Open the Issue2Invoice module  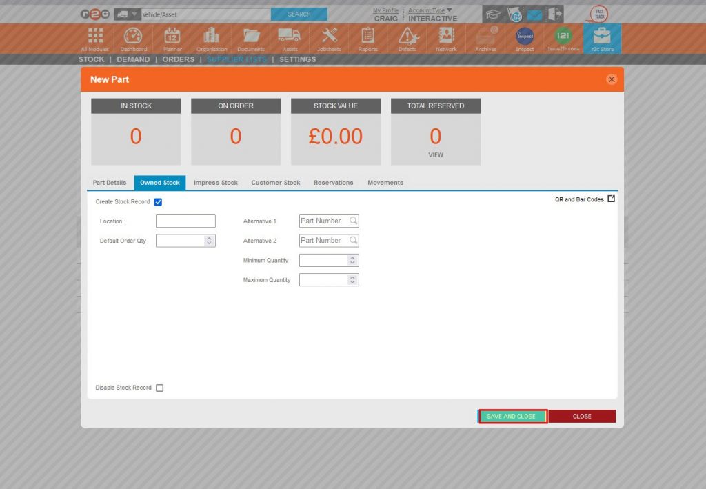(563, 38)
